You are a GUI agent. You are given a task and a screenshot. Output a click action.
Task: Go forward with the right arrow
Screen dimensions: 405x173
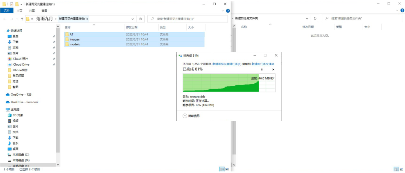pyautogui.click(x=12, y=19)
